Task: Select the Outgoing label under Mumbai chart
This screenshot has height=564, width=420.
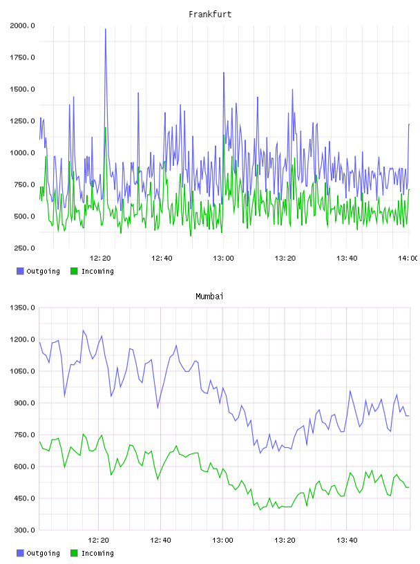Action: tap(43, 553)
